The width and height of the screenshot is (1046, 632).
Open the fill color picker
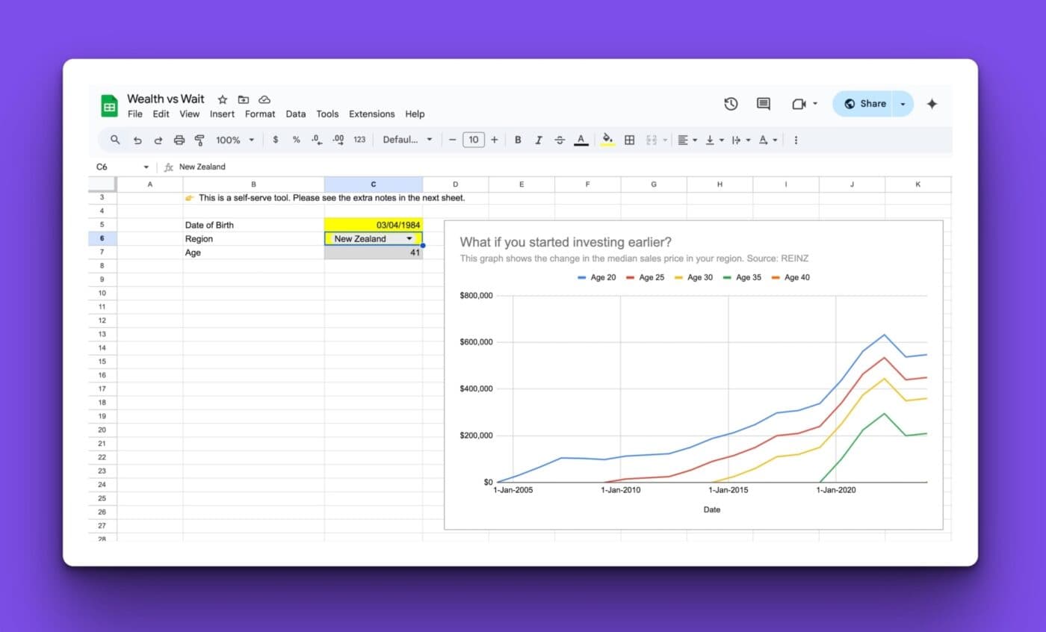(607, 140)
